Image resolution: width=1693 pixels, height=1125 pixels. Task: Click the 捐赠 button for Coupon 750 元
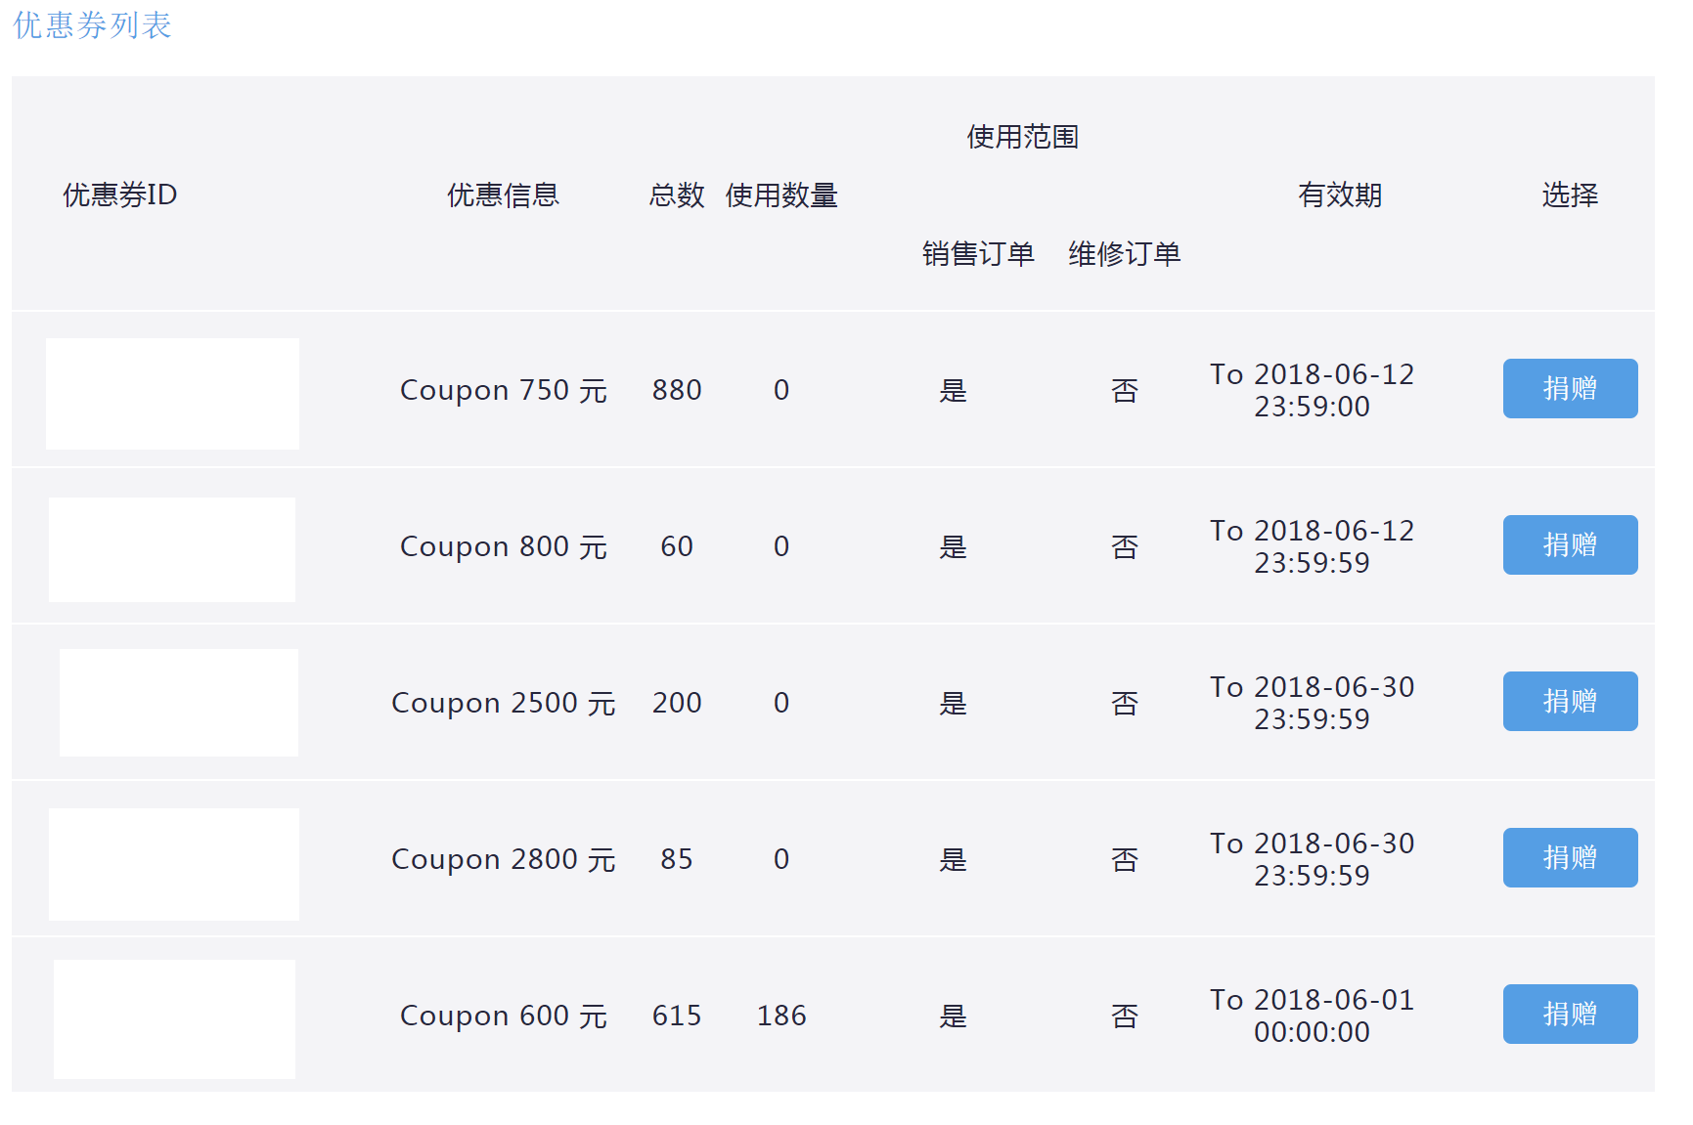[x=1569, y=388]
